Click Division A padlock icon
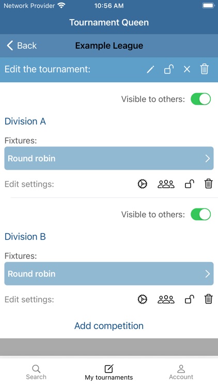This screenshot has width=218, height=388. [x=190, y=184]
